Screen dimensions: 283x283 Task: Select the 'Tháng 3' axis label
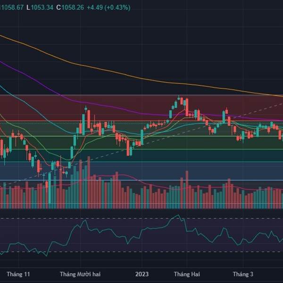coord(243,275)
